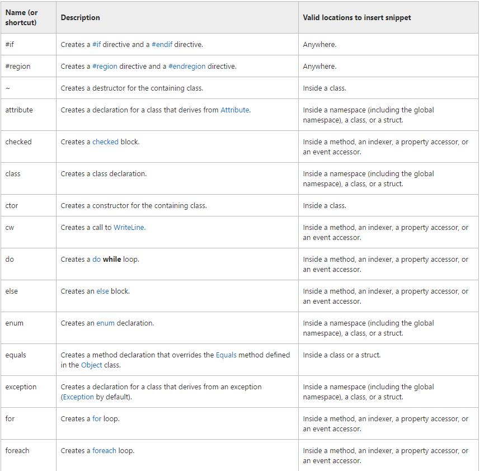The height and width of the screenshot is (471, 480).
Task: Click the Description column header
Action: click(x=80, y=18)
